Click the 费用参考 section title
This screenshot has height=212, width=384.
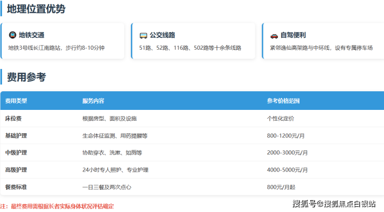(x=26, y=77)
